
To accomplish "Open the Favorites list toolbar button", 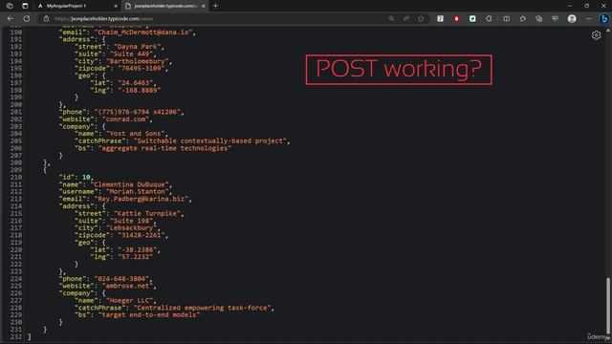I will pyautogui.click(x=523, y=19).
